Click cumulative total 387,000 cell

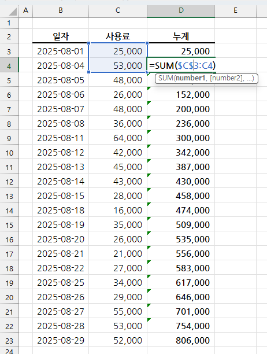point(181,167)
